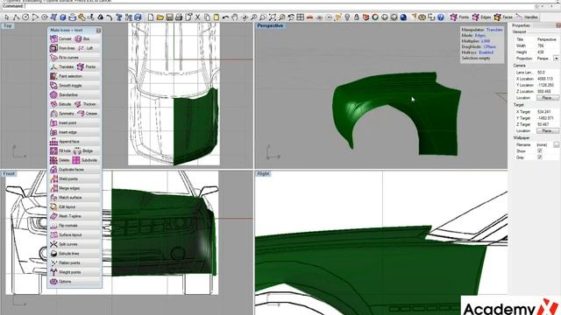Click the Print icon in toolbar

coord(179,17)
